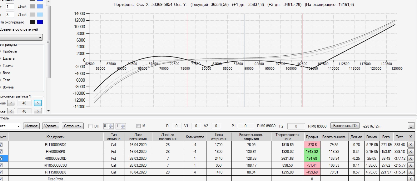This screenshot has width=417, height=181.
Task: Click the Рассчитать ГО button
Action: [345, 126]
